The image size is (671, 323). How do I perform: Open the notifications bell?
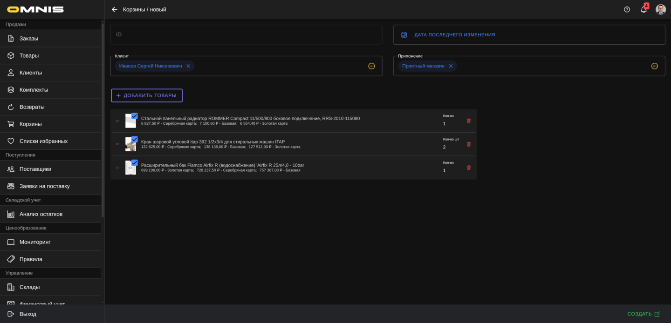644,9
